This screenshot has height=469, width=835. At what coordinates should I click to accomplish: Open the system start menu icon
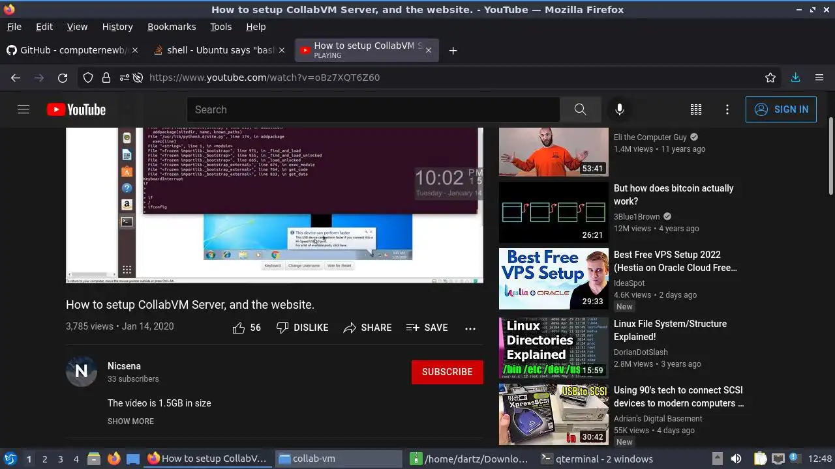[x=10, y=459]
